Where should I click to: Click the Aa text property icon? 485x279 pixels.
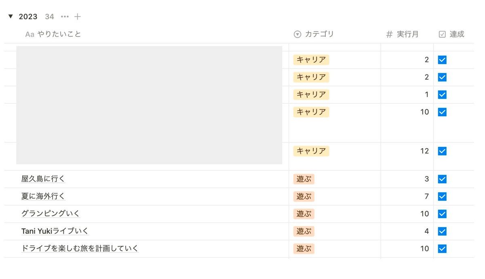coord(30,34)
